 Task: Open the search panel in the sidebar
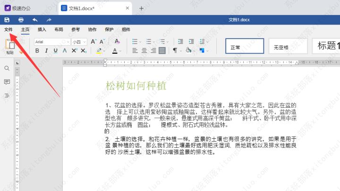pyautogui.click(x=7, y=68)
